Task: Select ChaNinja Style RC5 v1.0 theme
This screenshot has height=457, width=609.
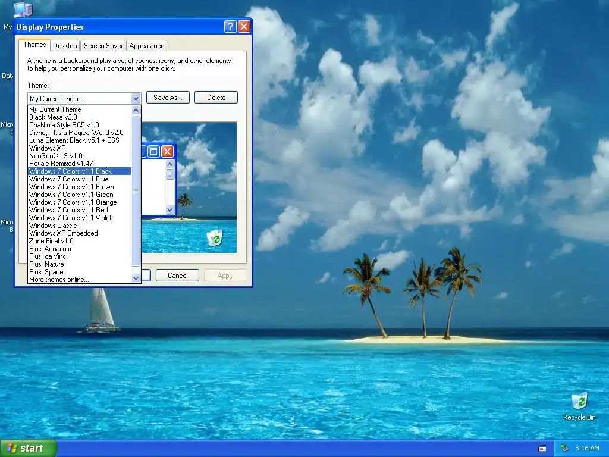Action: [x=80, y=125]
